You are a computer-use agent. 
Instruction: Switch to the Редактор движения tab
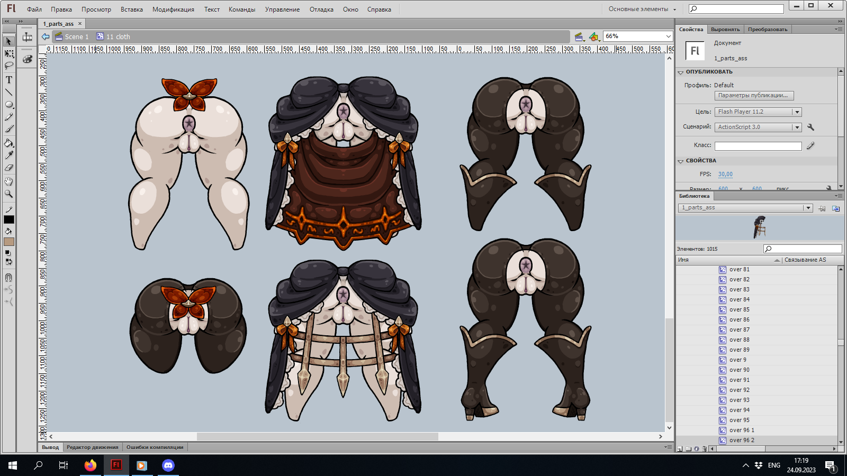(93, 447)
